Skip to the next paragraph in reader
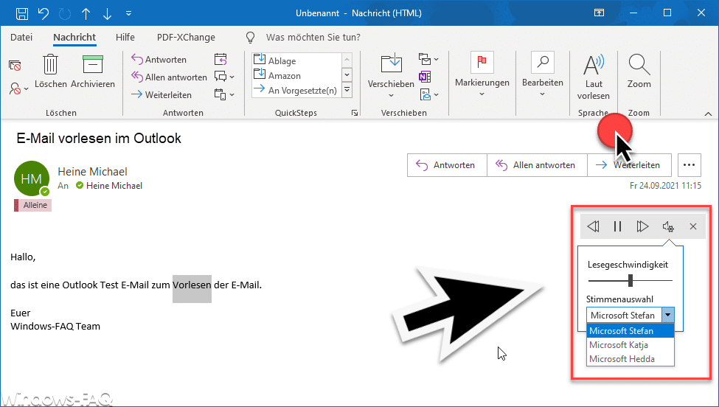Image resolution: width=719 pixels, height=407 pixels. pyautogui.click(x=642, y=226)
